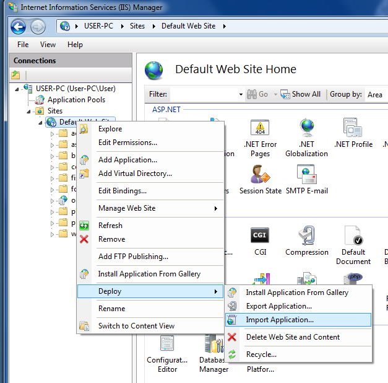Select Application Pools in Connections tree
This screenshot has height=383, width=388.
pos(76,100)
